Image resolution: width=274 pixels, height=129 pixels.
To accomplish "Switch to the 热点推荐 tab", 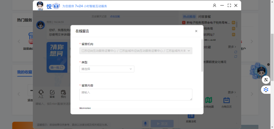I will (x=189, y=17).
